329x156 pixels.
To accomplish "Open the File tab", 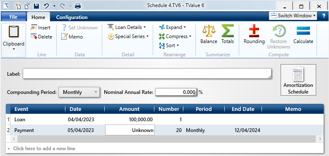I will [13, 17].
